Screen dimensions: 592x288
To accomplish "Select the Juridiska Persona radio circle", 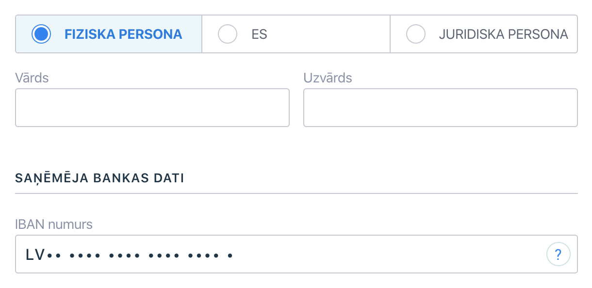I will click(415, 34).
